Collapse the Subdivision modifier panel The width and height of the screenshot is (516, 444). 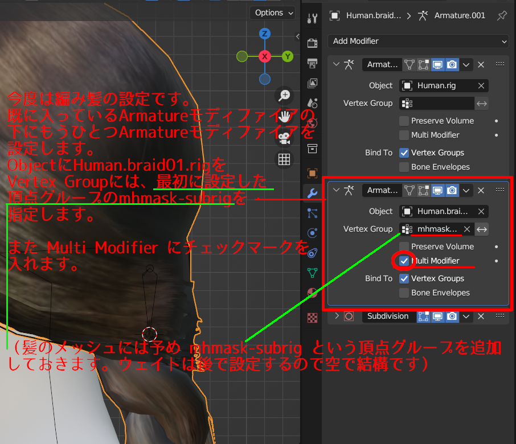(336, 316)
